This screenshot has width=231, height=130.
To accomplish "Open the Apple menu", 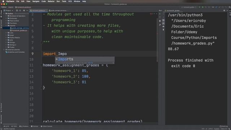I will coord(3,1).
